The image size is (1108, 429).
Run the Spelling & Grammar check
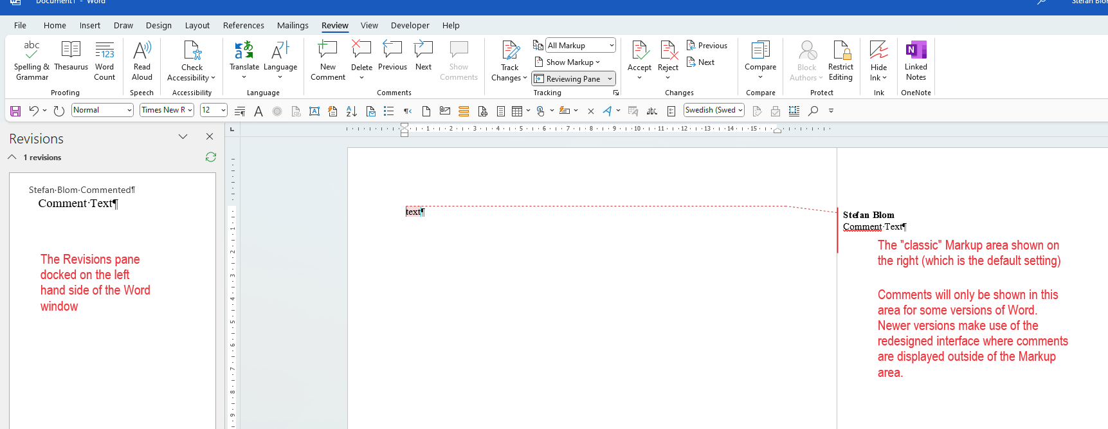32,60
